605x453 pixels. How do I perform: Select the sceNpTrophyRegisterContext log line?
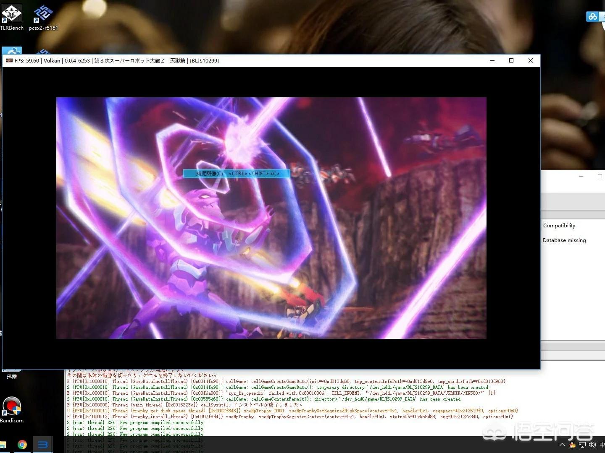pos(290,417)
